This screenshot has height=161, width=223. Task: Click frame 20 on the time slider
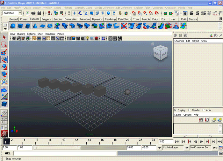[125, 142]
